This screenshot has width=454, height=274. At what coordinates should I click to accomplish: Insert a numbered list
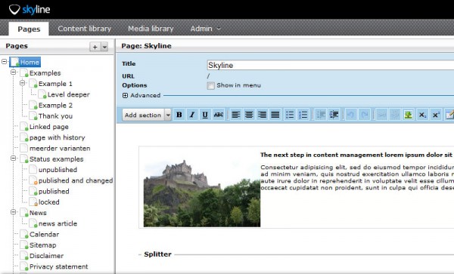303,115
